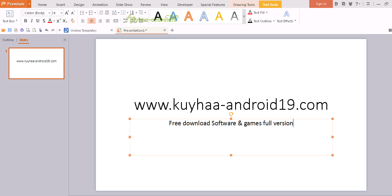Screen dimensions: 392x196
Task: Click the Clear Formatting eraser icon
Action: (x=73, y=21)
